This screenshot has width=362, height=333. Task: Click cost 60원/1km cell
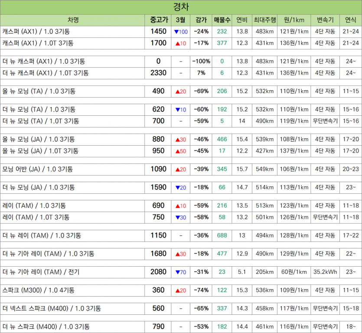tap(294, 272)
